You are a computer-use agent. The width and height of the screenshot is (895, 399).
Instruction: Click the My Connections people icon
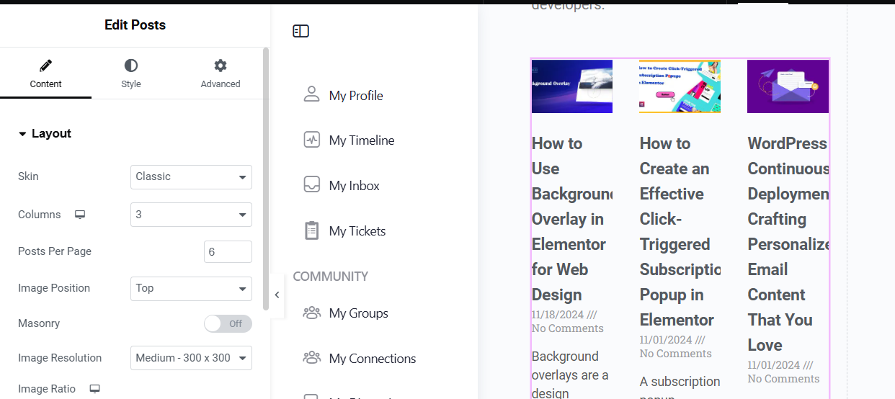pyautogui.click(x=311, y=358)
